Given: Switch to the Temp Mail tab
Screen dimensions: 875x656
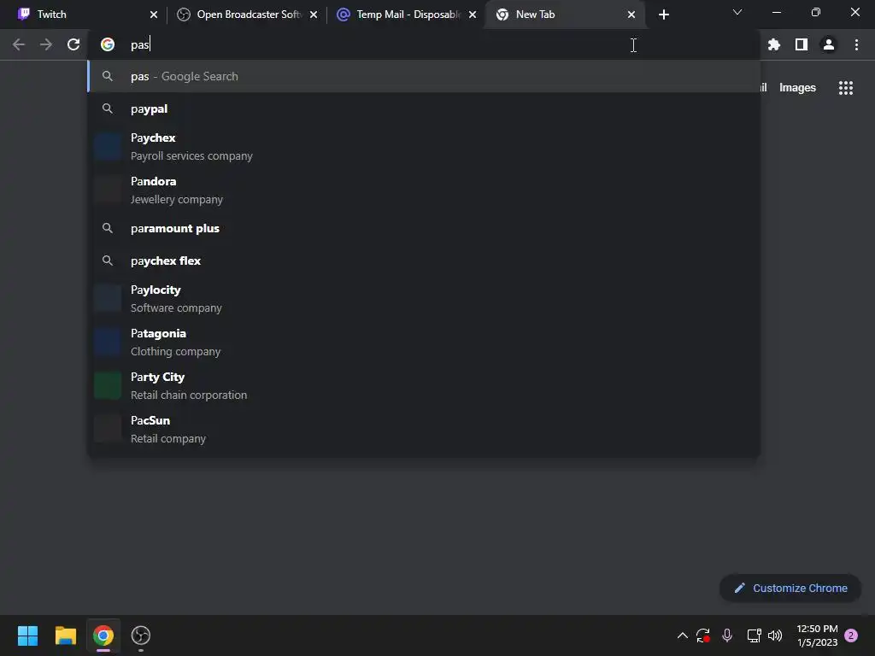Looking at the screenshot, I should click(406, 15).
